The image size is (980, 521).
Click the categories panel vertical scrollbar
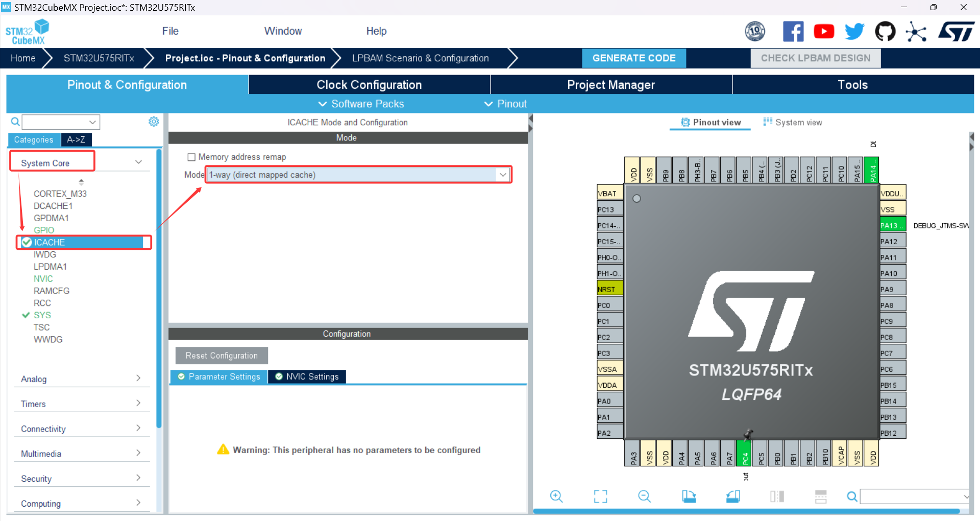click(159, 289)
